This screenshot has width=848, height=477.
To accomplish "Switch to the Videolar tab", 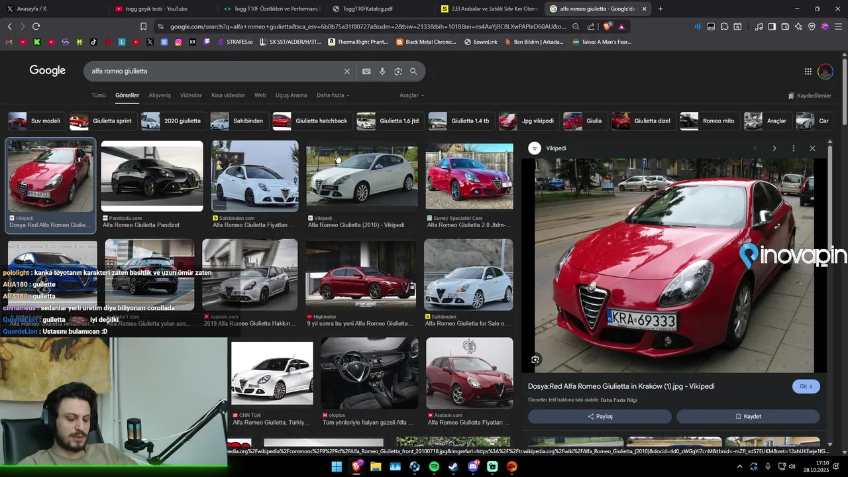I will 191,95.
